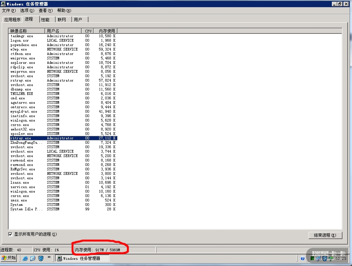Open the 帮助 menu
Image resolution: width=352 pixels, height=266 pixels.
(64, 11)
